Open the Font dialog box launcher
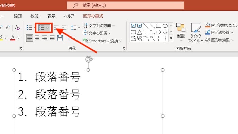Screen dimensions: 238x134 pos(21,49)
